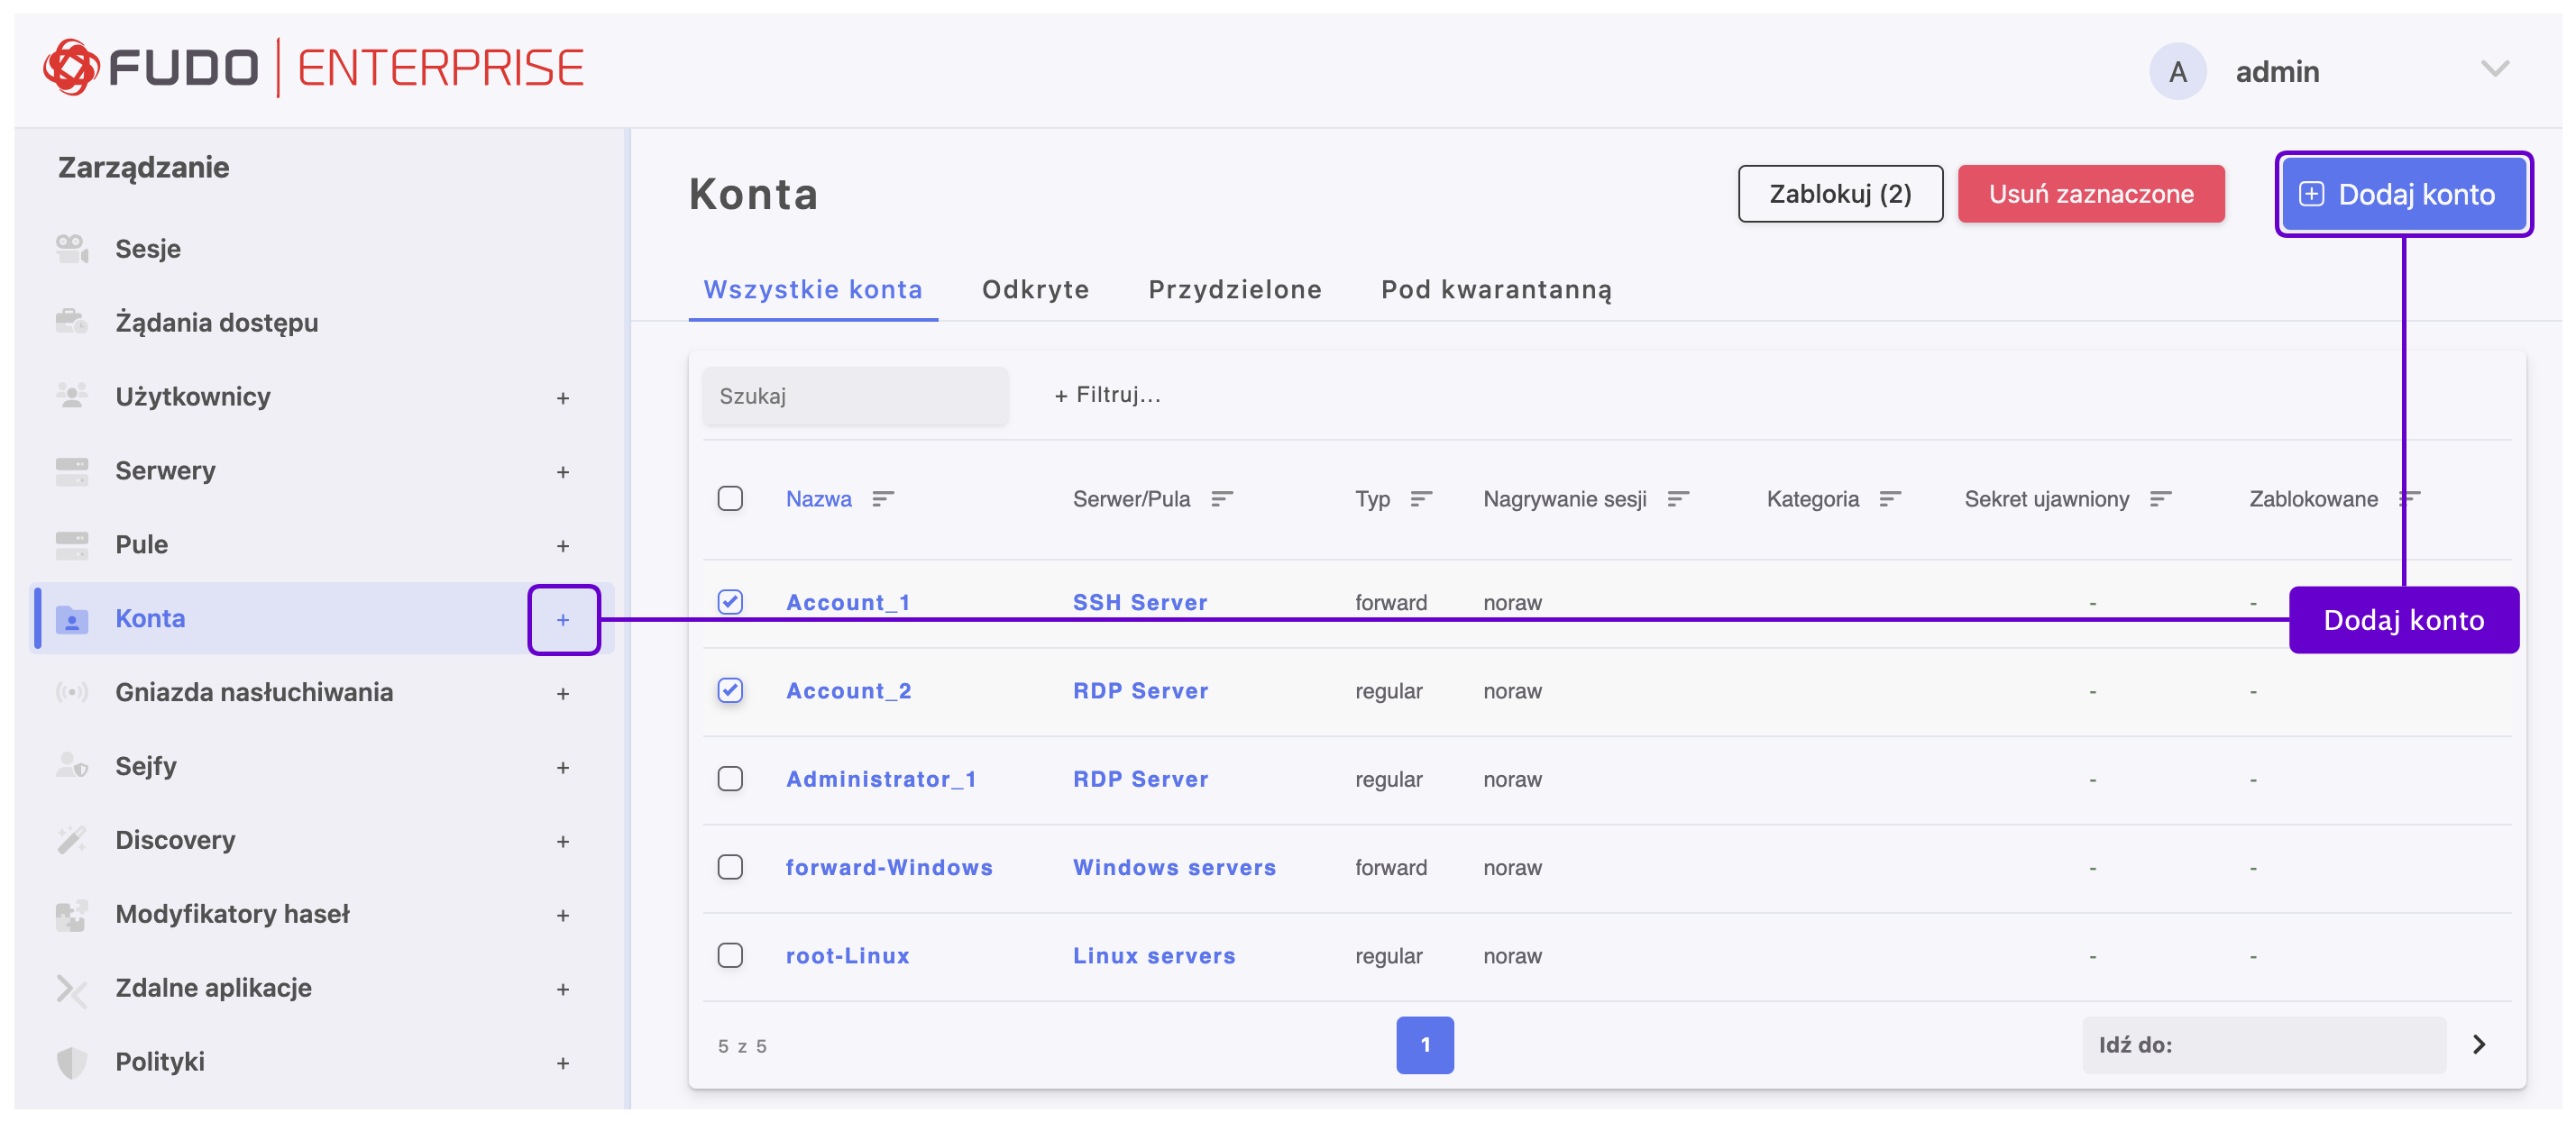Click Dodaj konto button at top
This screenshot has height=1131, width=2576.
point(2403,194)
